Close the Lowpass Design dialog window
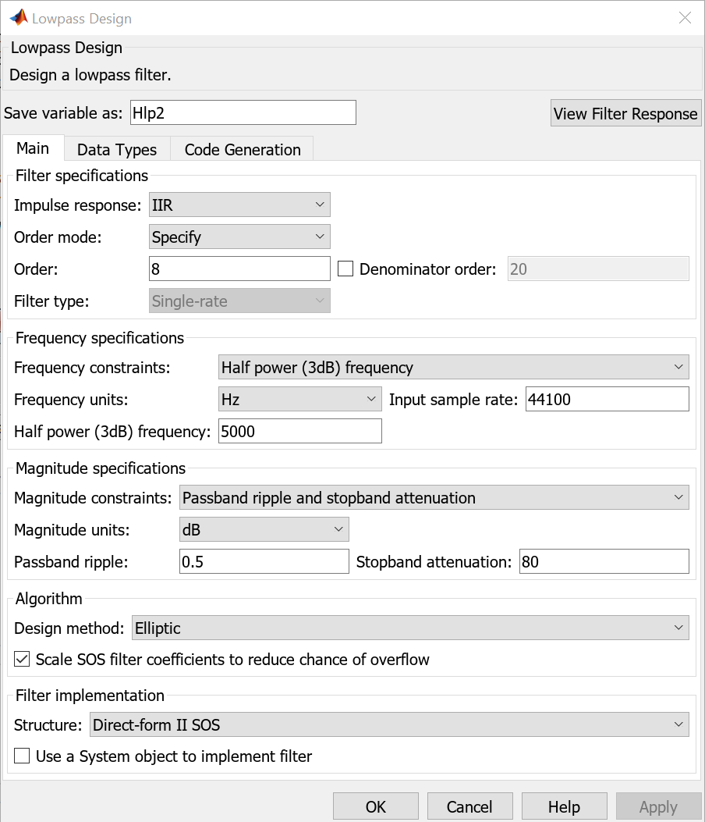This screenshot has width=705, height=822. pyautogui.click(x=685, y=18)
